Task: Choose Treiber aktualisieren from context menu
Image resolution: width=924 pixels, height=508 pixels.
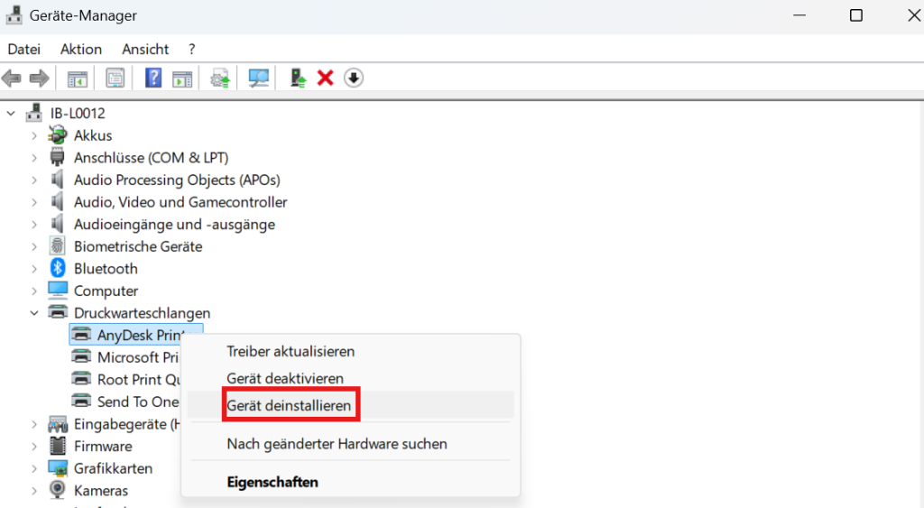Action: pyautogui.click(x=351, y=351)
